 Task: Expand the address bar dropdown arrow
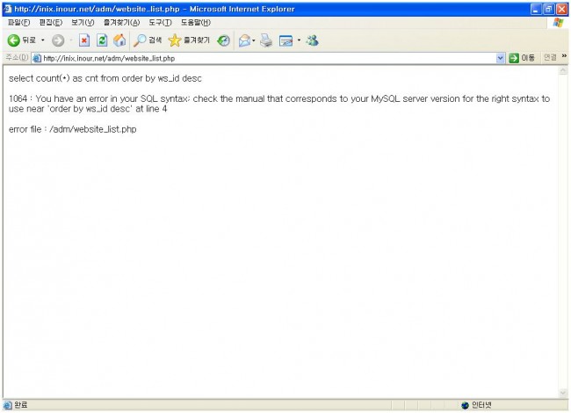(x=500, y=58)
